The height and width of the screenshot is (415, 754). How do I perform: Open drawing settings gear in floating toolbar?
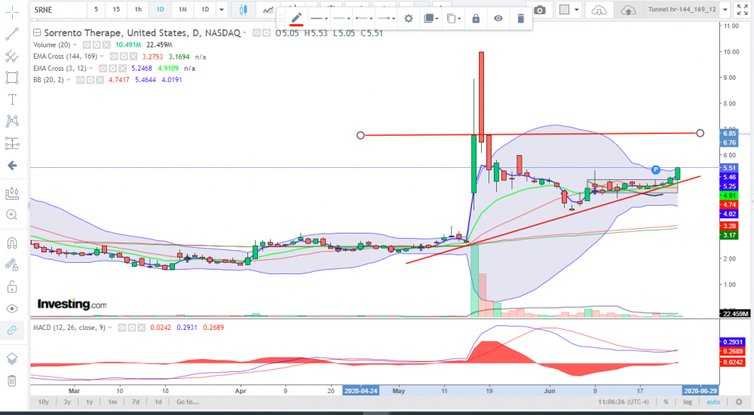click(408, 19)
